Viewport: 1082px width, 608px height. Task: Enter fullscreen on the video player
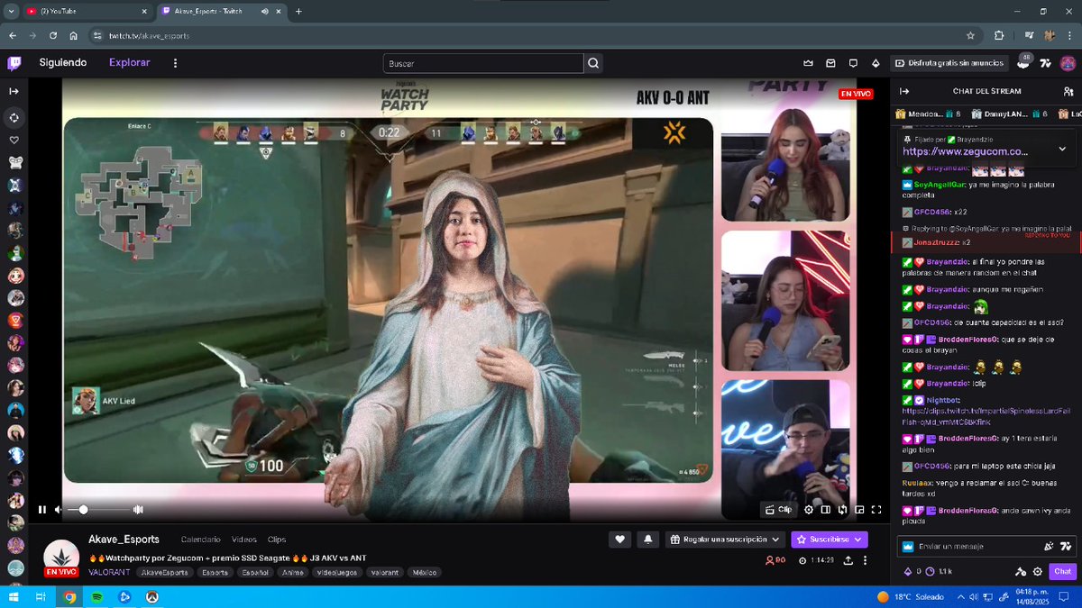876,509
